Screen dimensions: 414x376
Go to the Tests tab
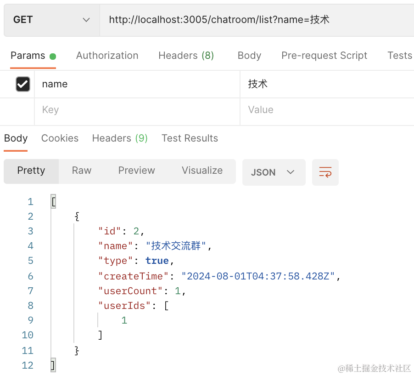(399, 56)
